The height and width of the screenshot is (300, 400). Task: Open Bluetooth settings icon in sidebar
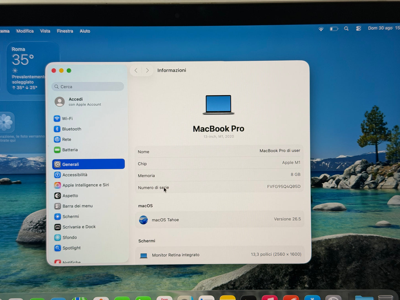point(57,129)
